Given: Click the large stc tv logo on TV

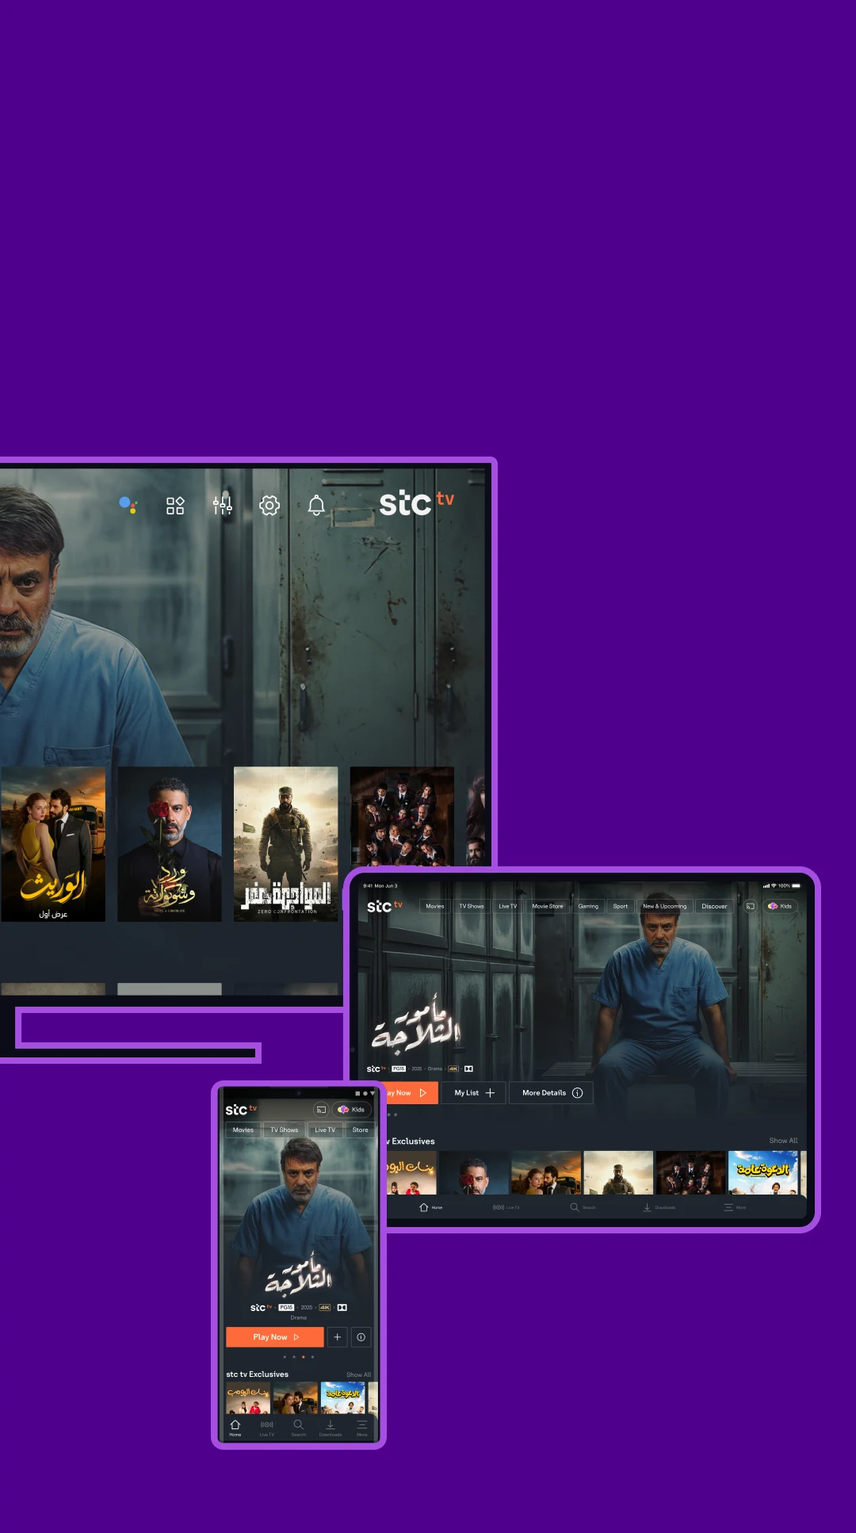Looking at the screenshot, I should tap(417, 503).
